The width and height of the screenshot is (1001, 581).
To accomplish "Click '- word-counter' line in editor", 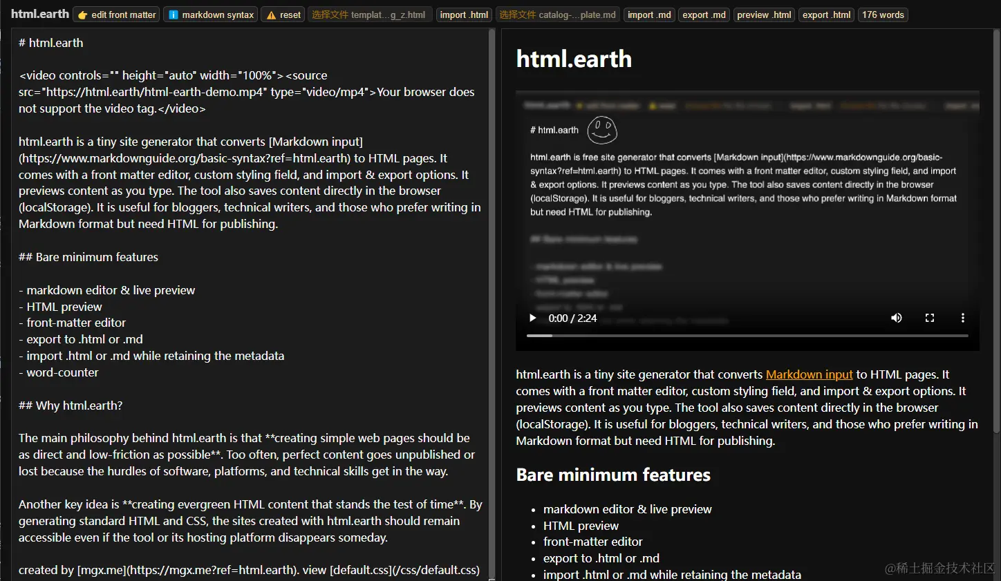I will 59,372.
